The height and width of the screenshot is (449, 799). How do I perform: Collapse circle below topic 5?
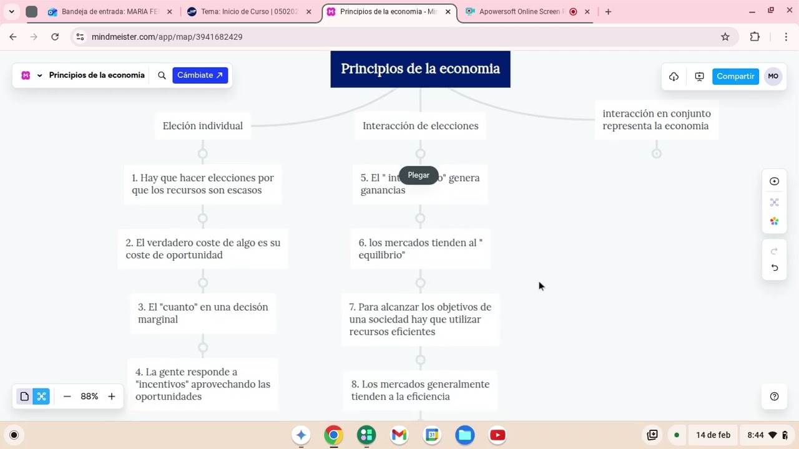pyautogui.click(x=420, y=218)
